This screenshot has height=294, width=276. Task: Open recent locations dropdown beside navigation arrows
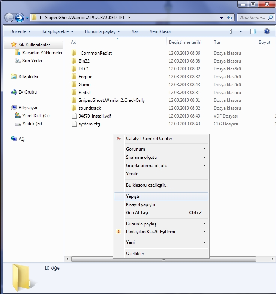pyautogui.click(x=27, y=18)
